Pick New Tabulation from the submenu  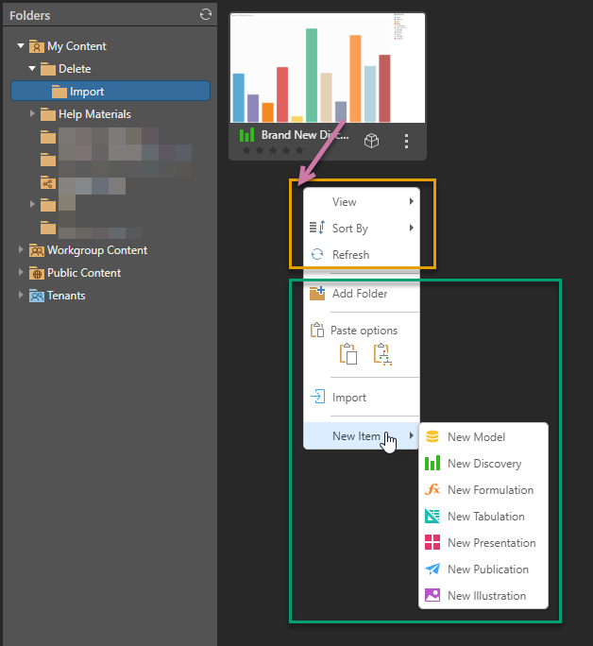pyautogui.click(x=485, y=517)
